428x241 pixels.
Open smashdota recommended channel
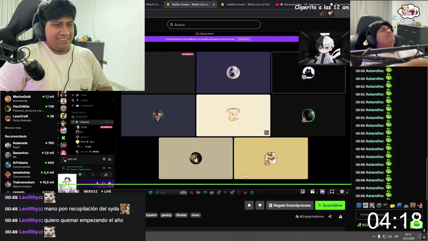29,174
